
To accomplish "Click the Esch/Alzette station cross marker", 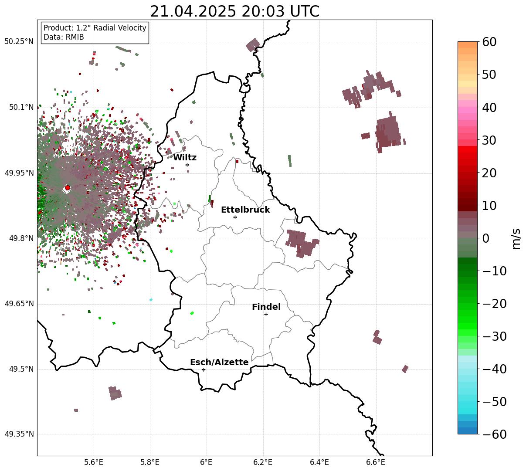I will 204,369.
